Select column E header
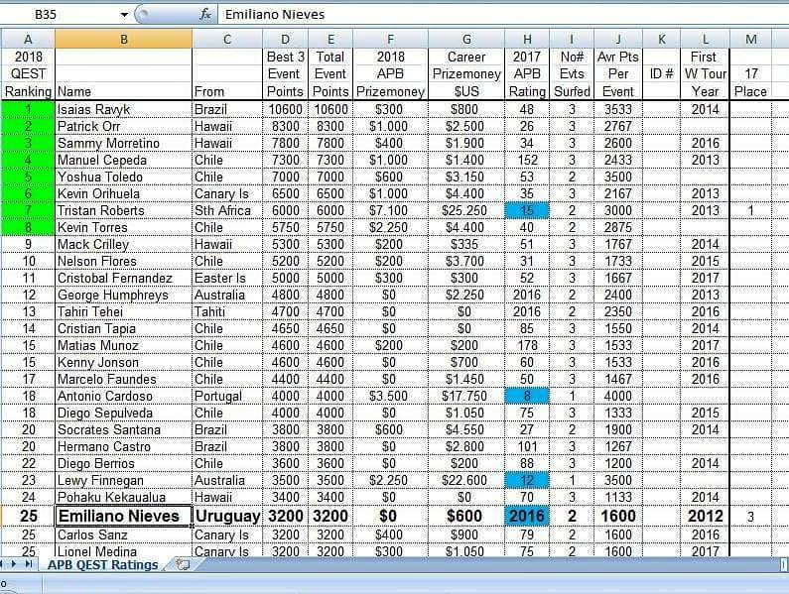789x594 pixels. click(x=330, y=40)
